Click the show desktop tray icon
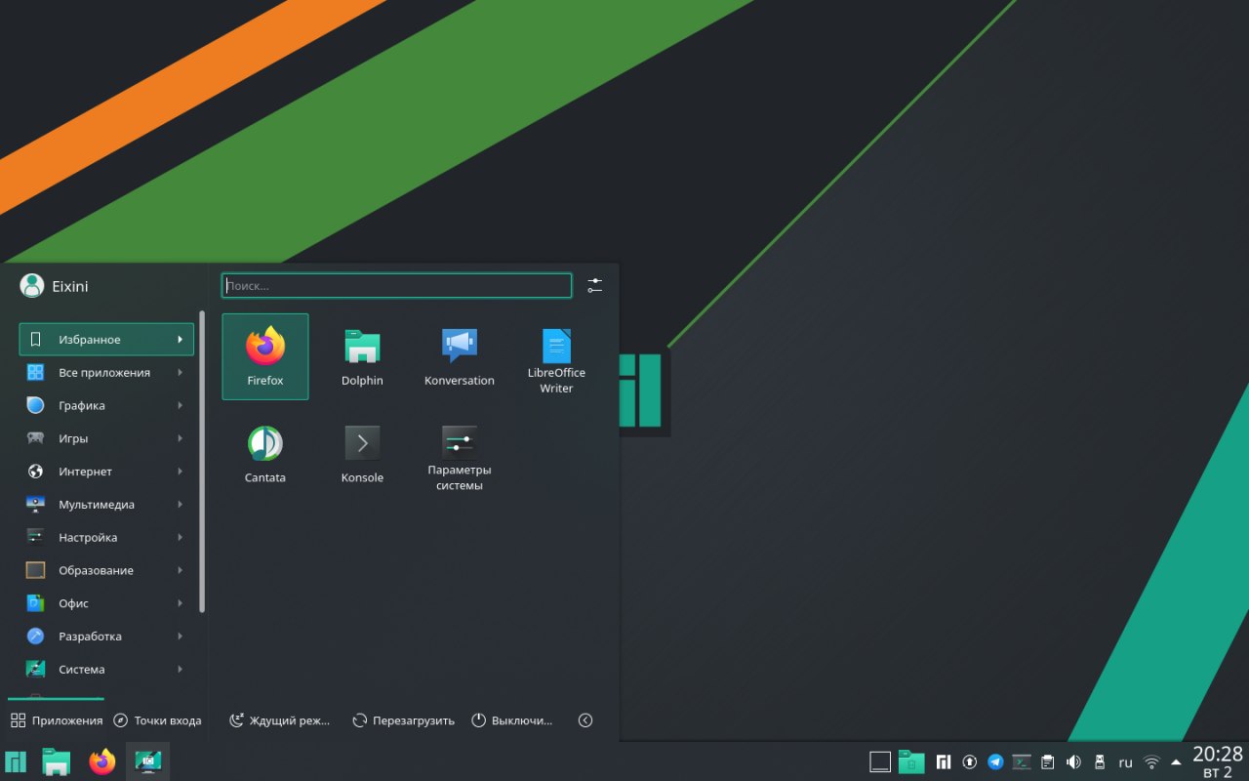This screenshot has width=1249, height=781. click(x=880, y=761)
